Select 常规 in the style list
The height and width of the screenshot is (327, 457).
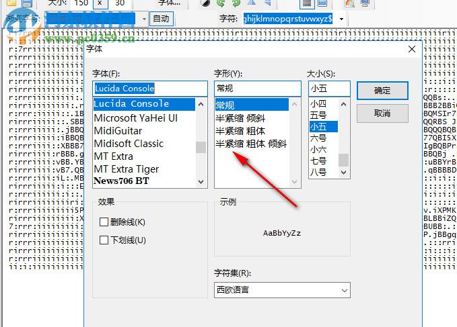point(252,105)
